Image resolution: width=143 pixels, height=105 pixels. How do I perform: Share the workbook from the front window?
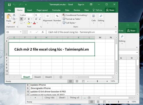[x=110, y=10]
